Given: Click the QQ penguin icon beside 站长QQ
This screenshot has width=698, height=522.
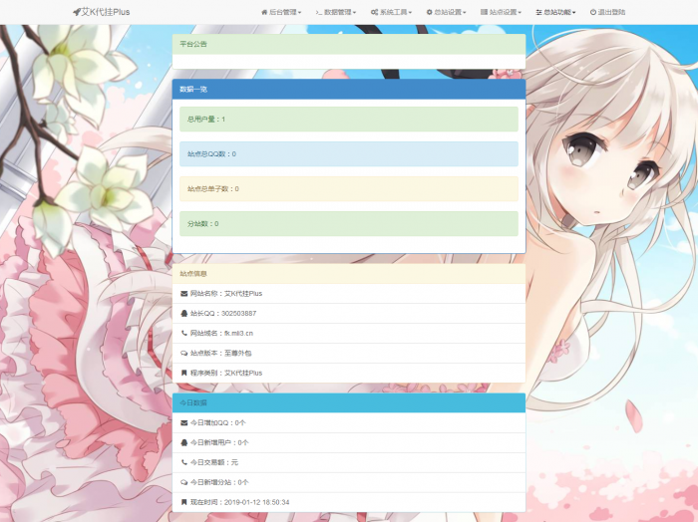Looking at the screenshot, I should (x=183, y=313).
